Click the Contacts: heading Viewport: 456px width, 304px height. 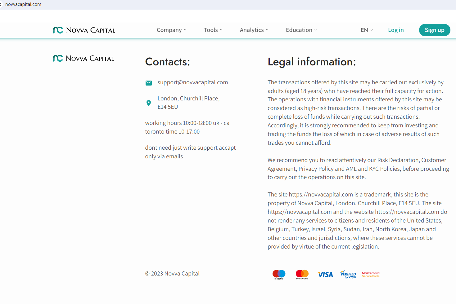[168, 62]
